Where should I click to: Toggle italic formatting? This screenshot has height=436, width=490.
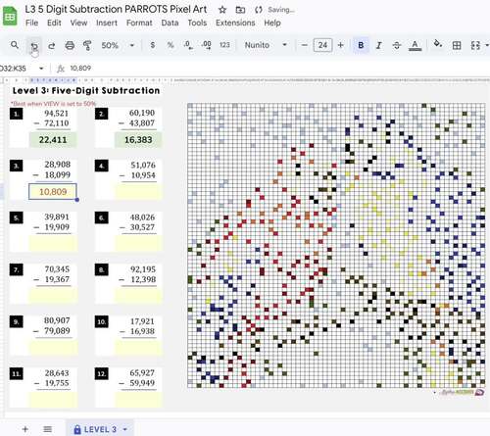378,45
